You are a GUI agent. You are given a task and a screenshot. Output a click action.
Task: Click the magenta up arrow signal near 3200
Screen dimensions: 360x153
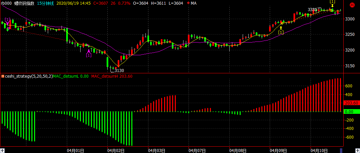click(89, 51)
